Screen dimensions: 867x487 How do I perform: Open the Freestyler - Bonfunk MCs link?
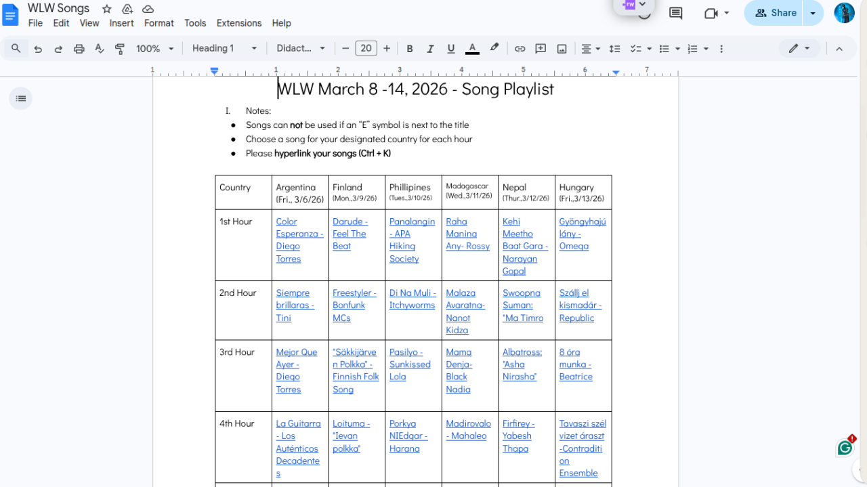coord(354,305)
